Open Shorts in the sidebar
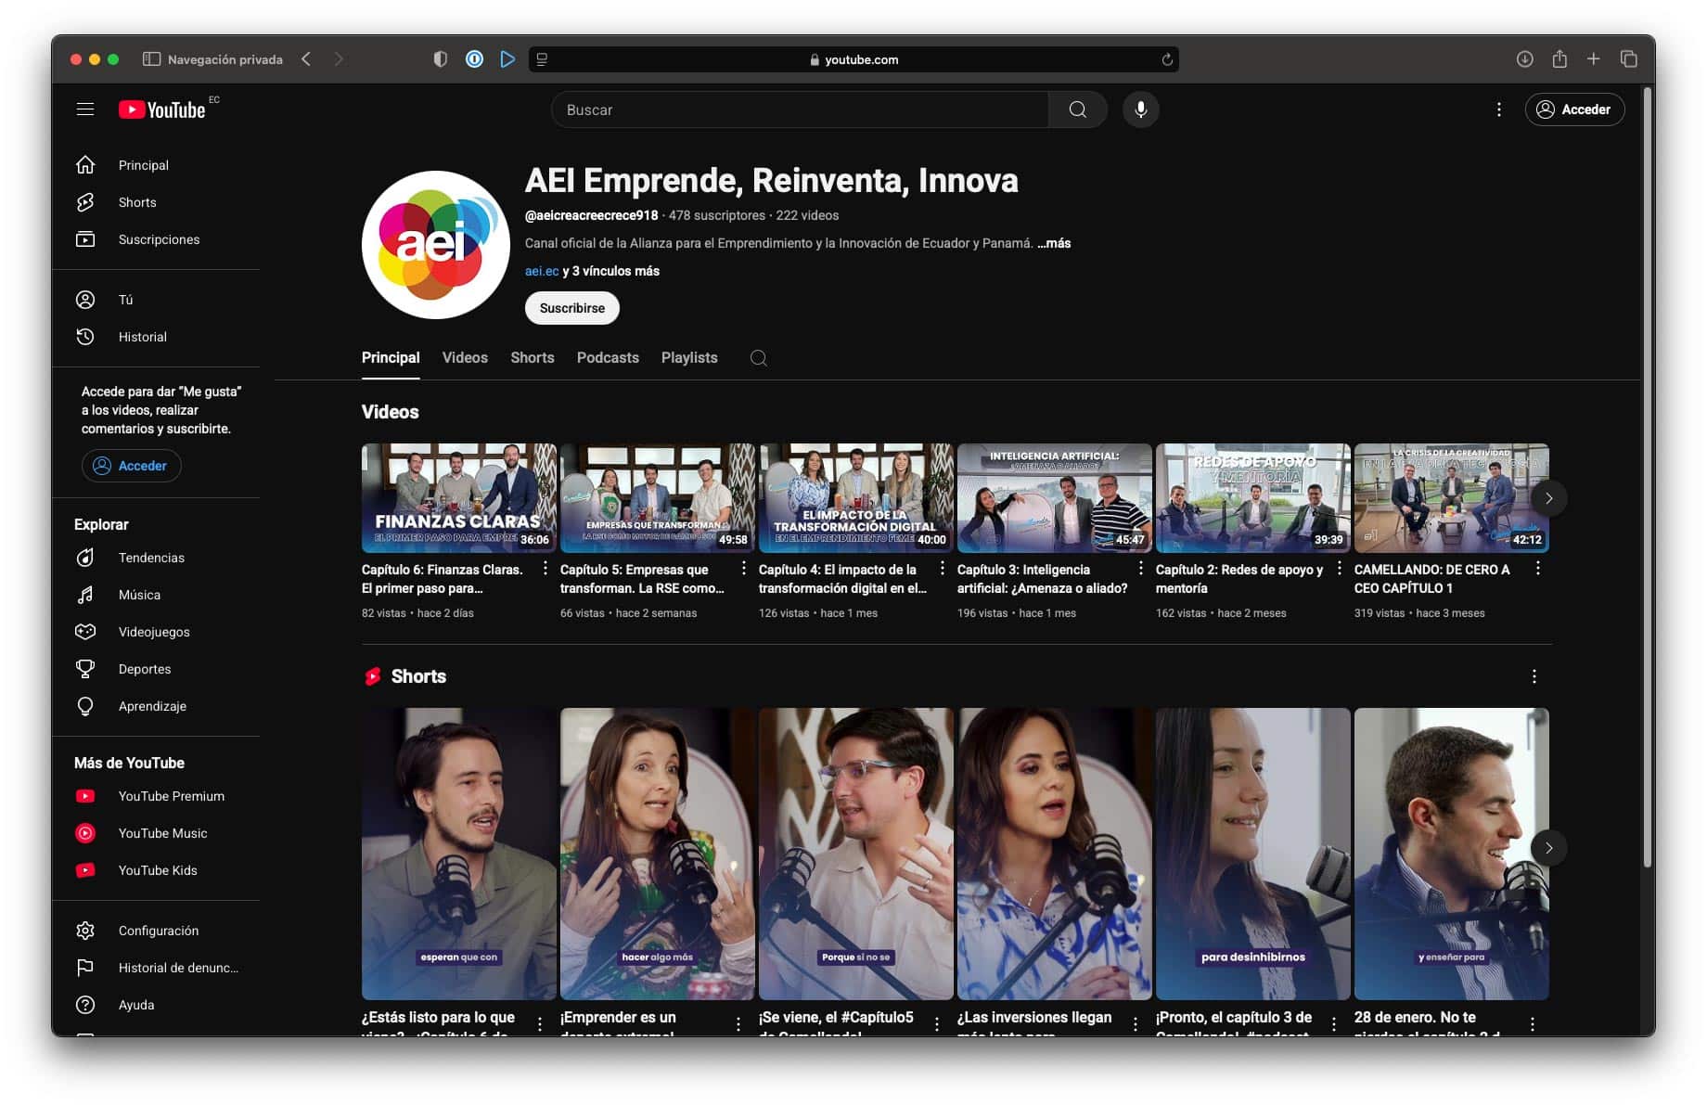This screenshot has height=1105, width=1707. [136, 202]
